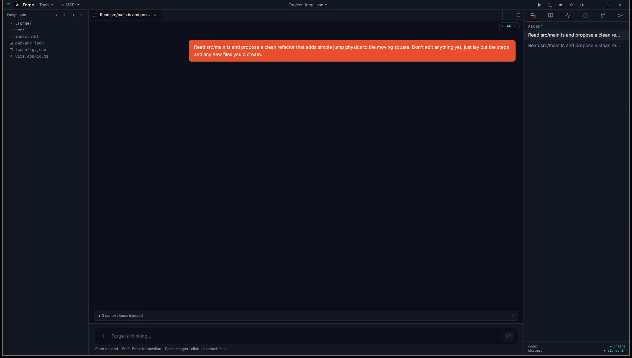Open the Tools dropdown menu
The image size is (632, 358).
point(46,5)
